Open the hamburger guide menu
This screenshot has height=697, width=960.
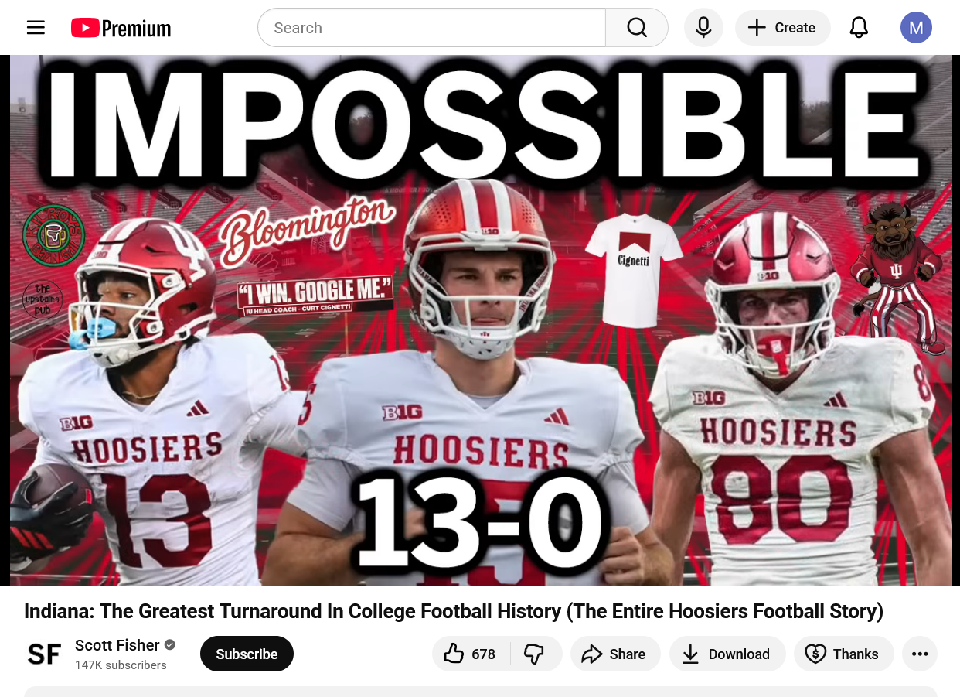36,28
